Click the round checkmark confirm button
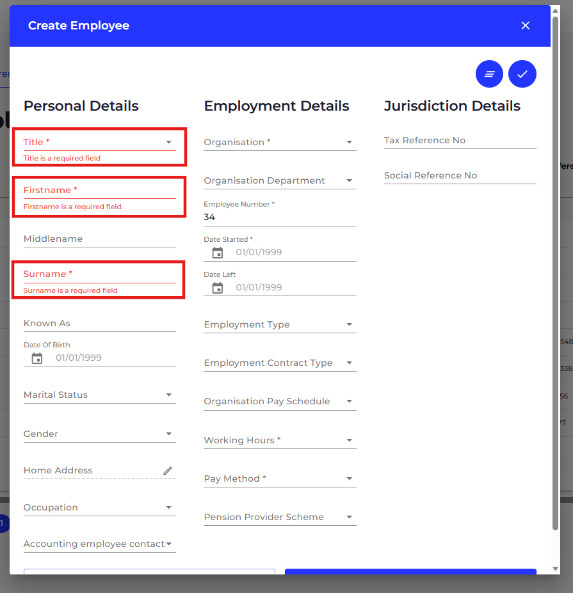The width and height of the screenshot is (573, 593). [522, 74]
